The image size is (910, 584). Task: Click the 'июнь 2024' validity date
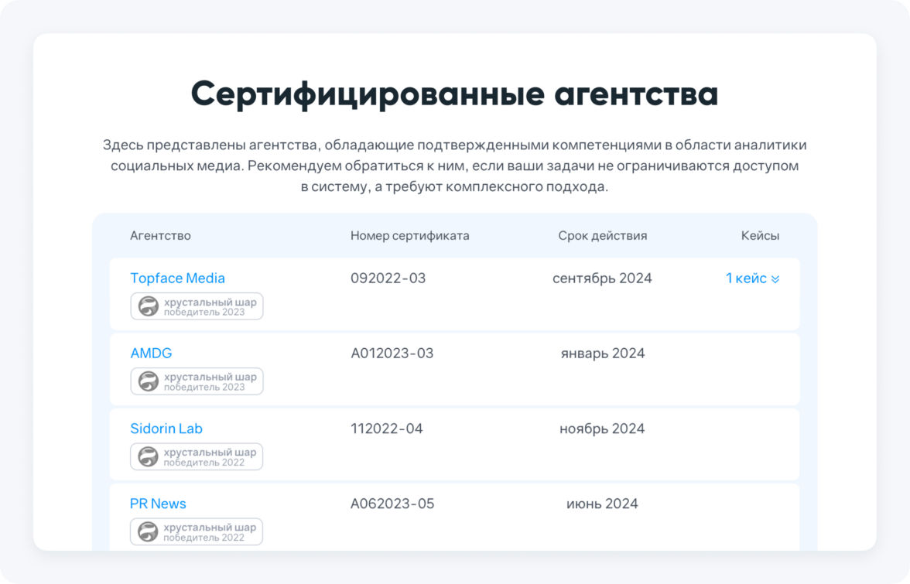click(602, 504)
